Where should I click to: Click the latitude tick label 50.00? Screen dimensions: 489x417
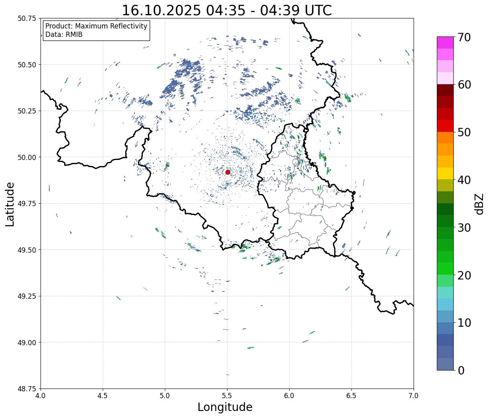26,157
